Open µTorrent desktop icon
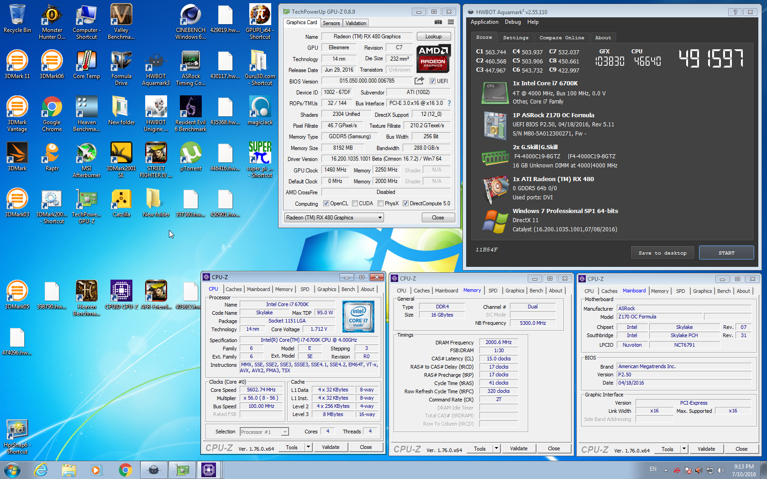 tap(191, 157)
